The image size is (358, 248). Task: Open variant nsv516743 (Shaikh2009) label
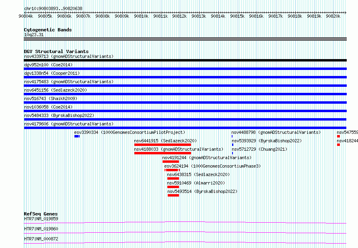pos(51,98)
